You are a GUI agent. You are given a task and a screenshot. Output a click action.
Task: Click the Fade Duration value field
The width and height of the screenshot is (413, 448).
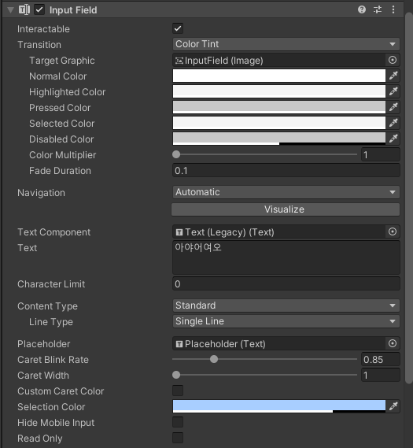tap(286, 171)
